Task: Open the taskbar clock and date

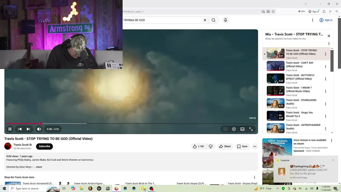Action: pos(326,189)
